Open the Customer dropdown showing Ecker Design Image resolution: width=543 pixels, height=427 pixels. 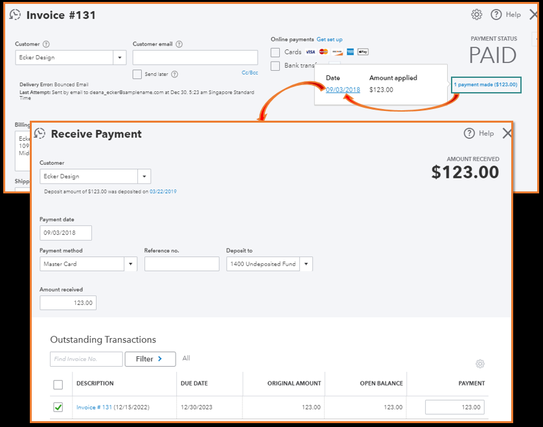pos(144,176)
